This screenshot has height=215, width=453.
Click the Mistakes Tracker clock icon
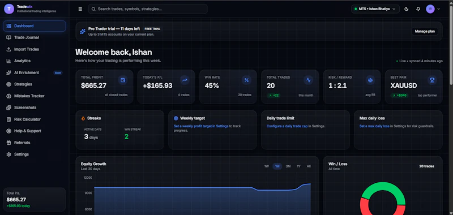point(8,96)
